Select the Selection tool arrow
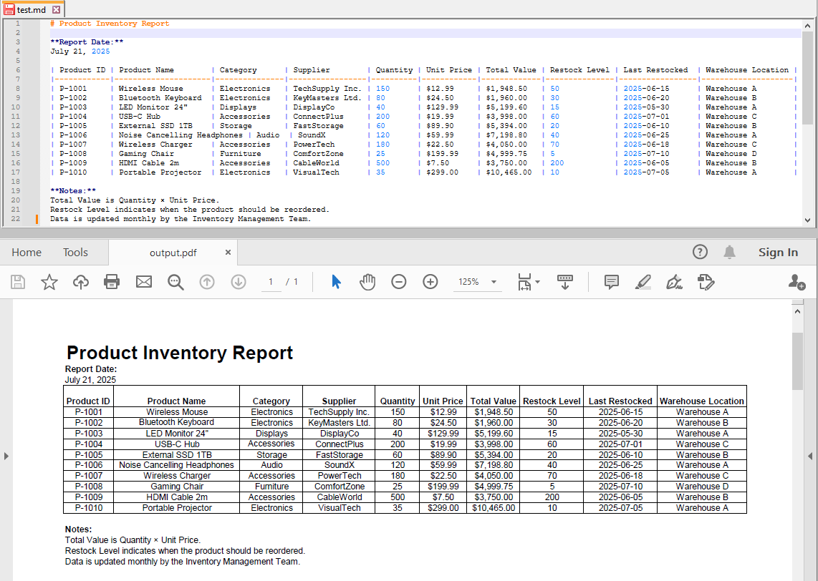 [335, 281]
